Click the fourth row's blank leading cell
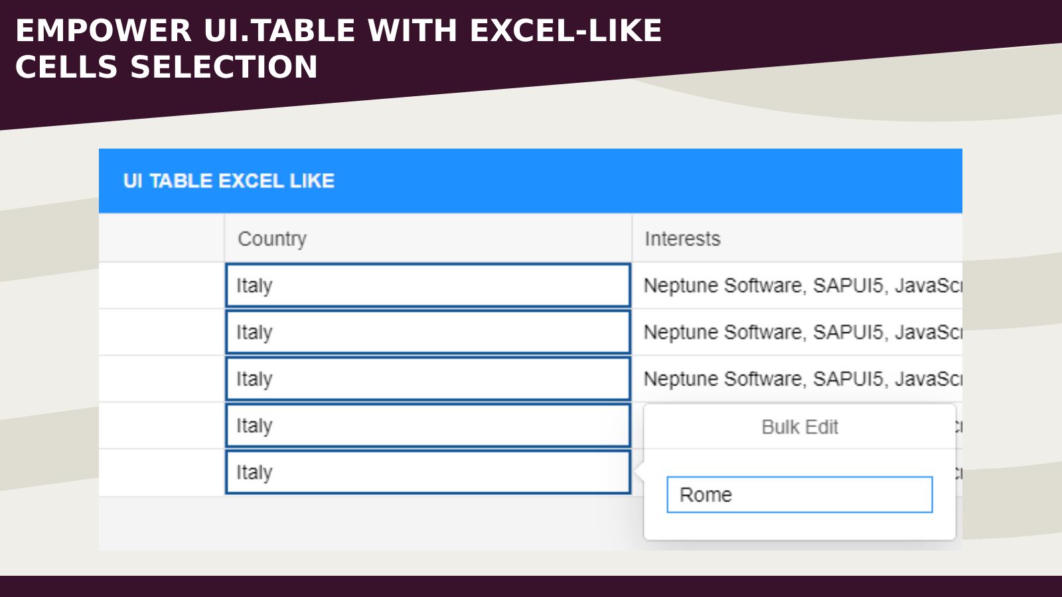The width and height of the screenshot is (1062, 597). click(x=161, y=426)
